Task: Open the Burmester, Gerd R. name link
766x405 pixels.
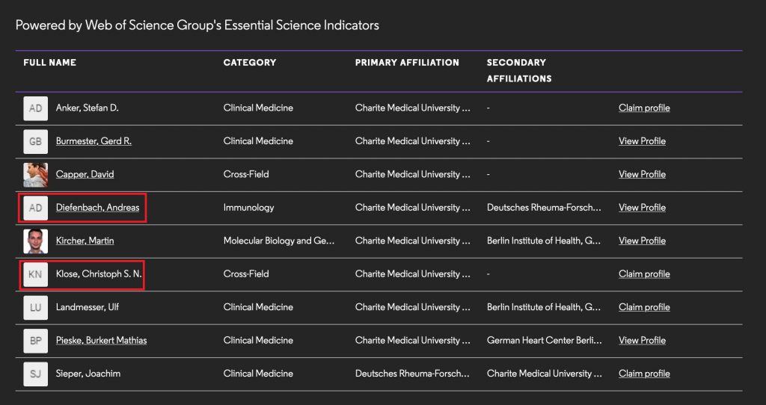Action: coord(94,141)
